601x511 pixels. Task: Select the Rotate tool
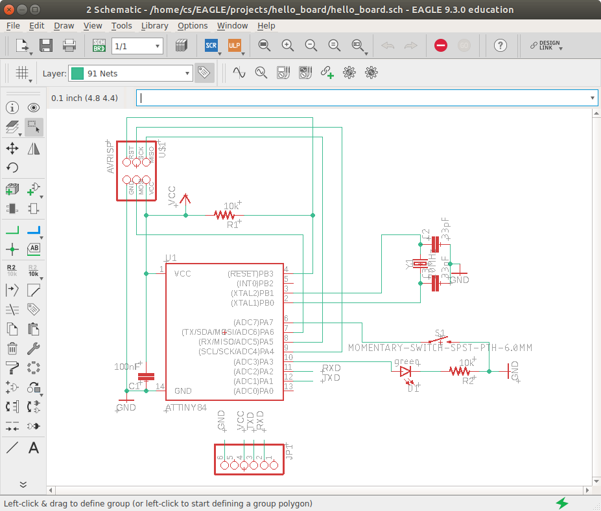(12, 168)
